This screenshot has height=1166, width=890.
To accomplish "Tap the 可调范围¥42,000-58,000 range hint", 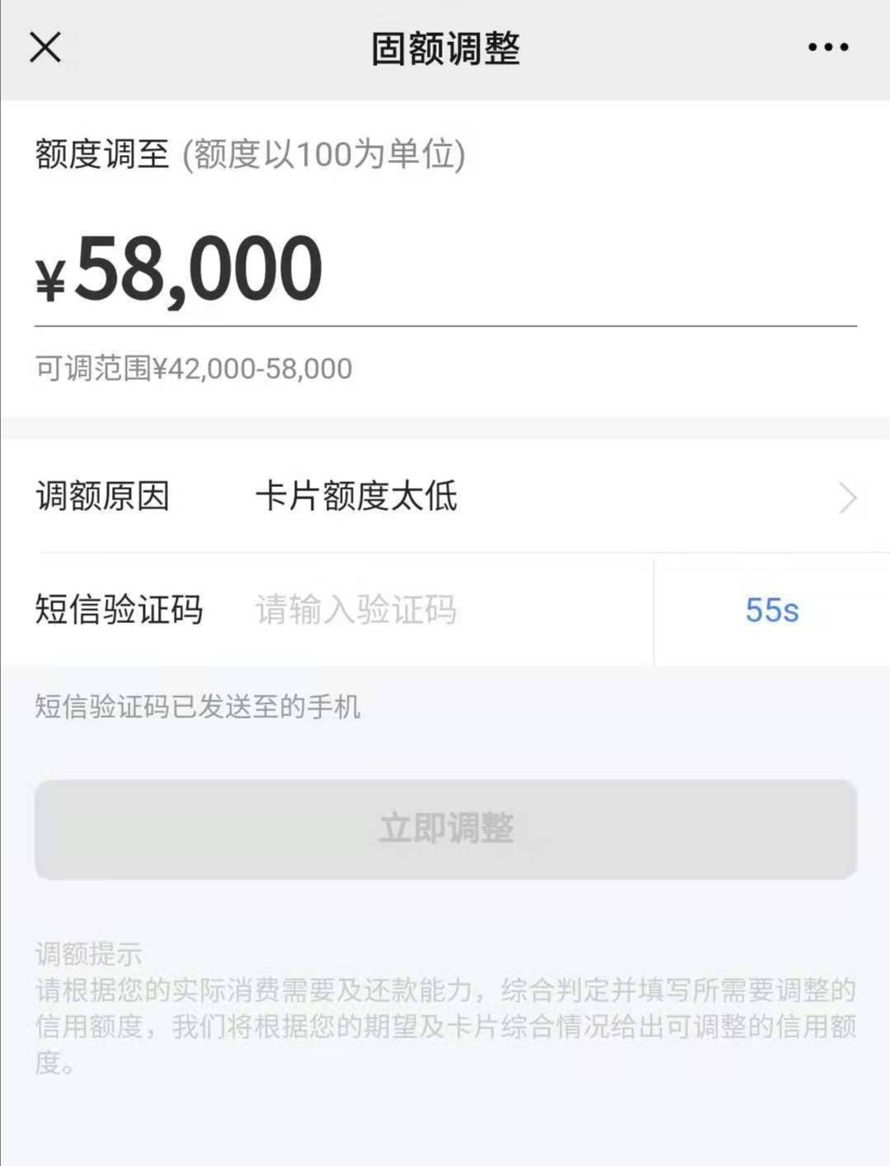I will (x=194, y=368).
